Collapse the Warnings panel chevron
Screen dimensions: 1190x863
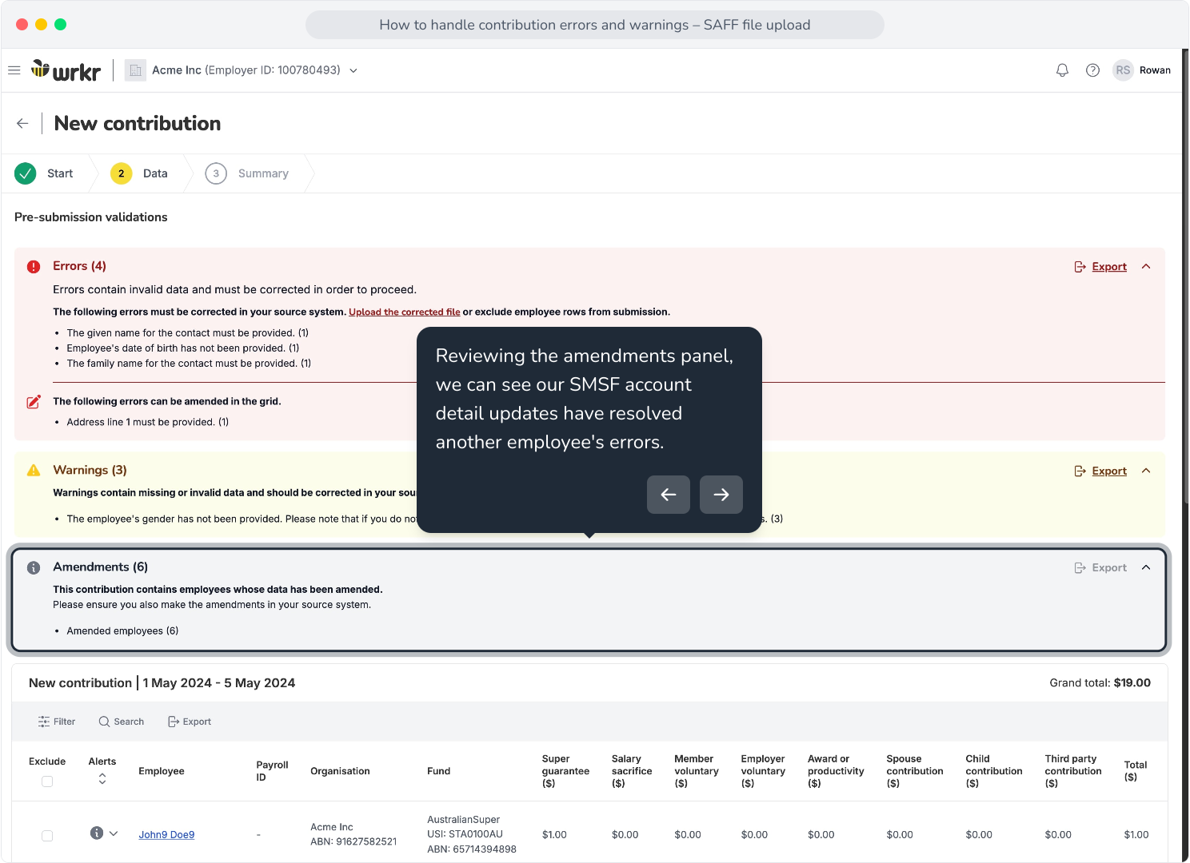tap(1146, 471)
